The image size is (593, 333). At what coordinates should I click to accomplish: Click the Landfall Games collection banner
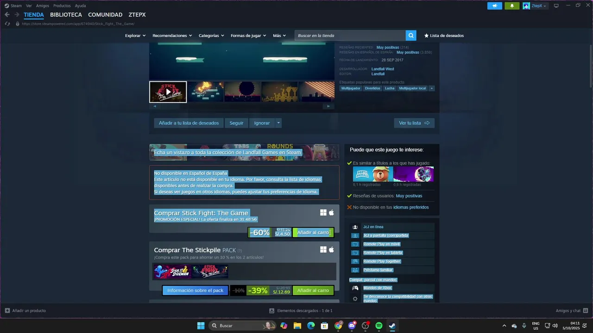pyautogui.click(x=244, y=152)
